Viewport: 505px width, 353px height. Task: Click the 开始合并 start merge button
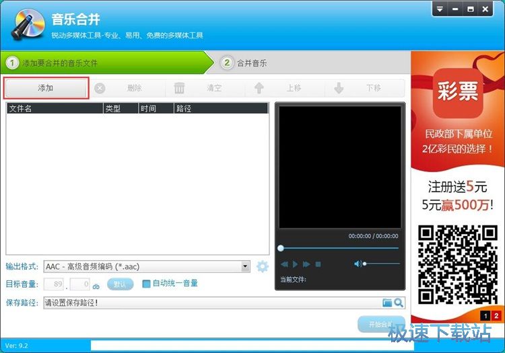[x=381, y=324]
